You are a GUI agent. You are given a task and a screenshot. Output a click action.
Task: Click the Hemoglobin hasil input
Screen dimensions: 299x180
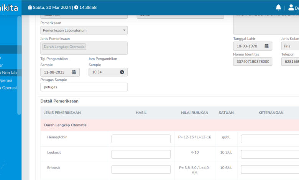click(x=141, y=139)
